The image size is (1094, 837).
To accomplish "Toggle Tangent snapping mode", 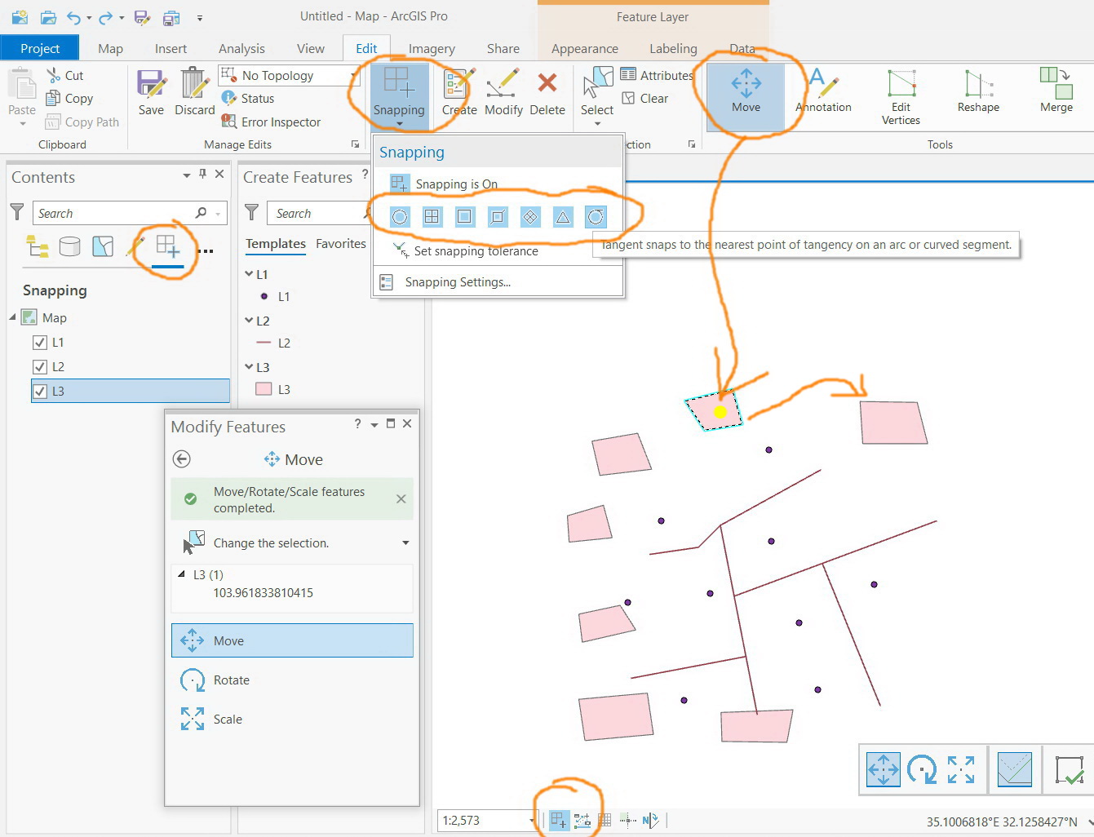I will 596,216.
